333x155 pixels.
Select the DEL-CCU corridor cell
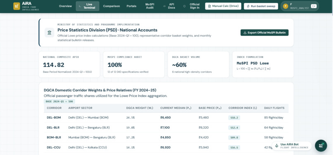pos(54,147)
